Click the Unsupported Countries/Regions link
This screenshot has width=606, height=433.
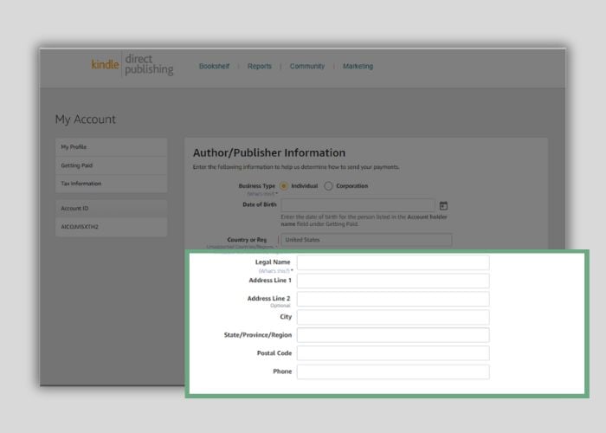240,247
